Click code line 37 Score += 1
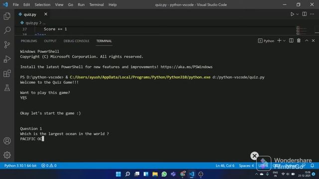The height and width of the screenshot is (179, 319). tap(55, 29)
